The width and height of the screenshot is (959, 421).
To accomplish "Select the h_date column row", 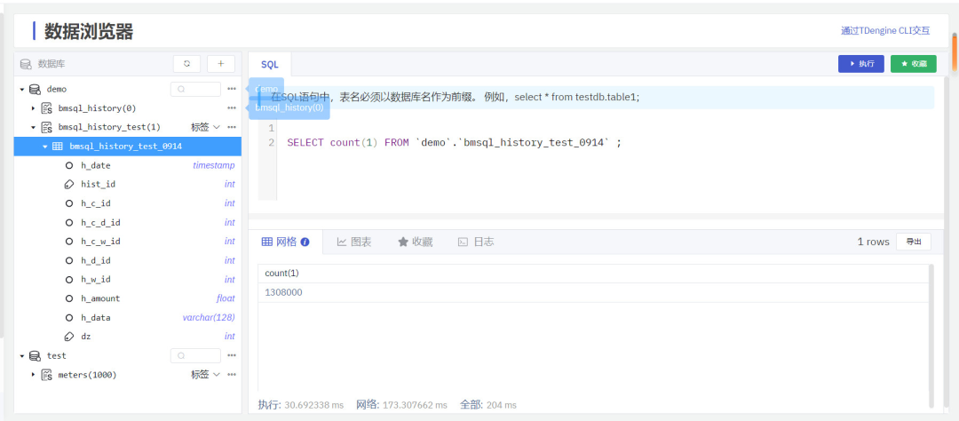I will click(x=127, y=165).
